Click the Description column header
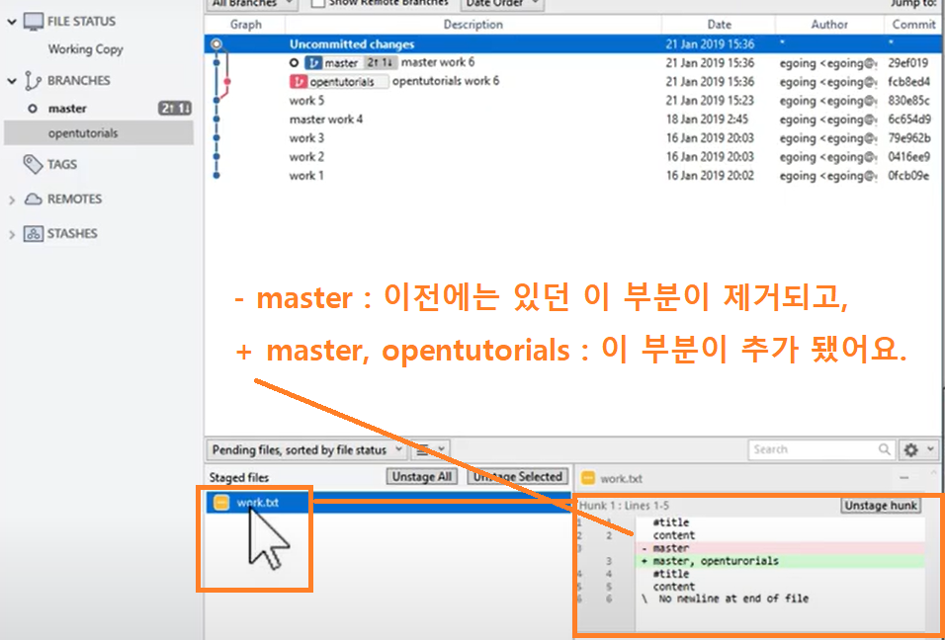This screenshot has width=945, height=640. (473, 25)
